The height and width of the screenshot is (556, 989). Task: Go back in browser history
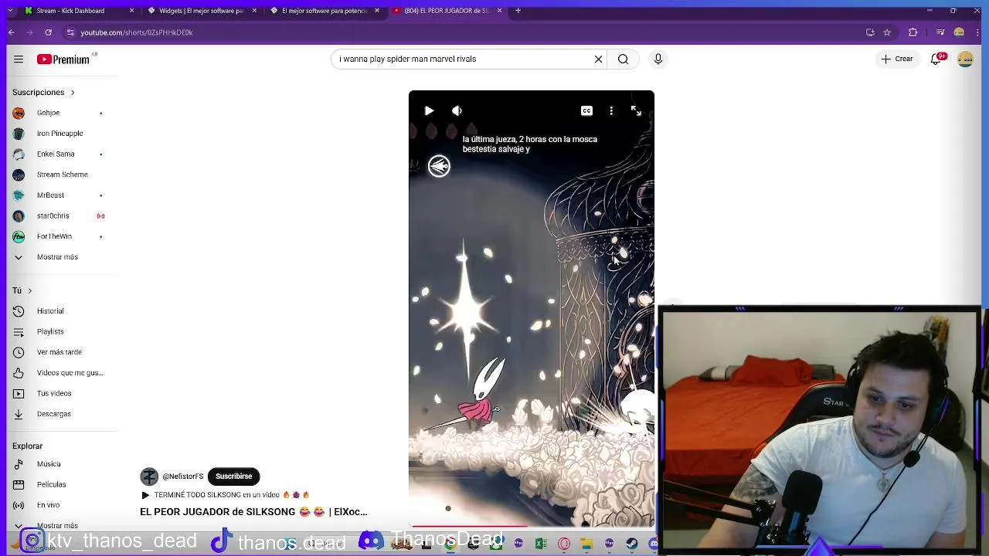pyautogui.click(x=11, y=32)
